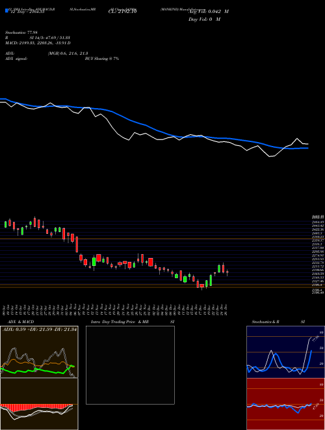Open the red RSI chart panel
This screenshot has width=325, height=430.
coord(285,404)
